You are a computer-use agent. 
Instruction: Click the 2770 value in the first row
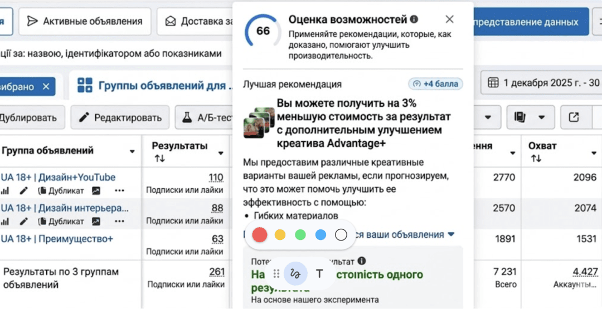pyautogui.click(x=504, y=178)
